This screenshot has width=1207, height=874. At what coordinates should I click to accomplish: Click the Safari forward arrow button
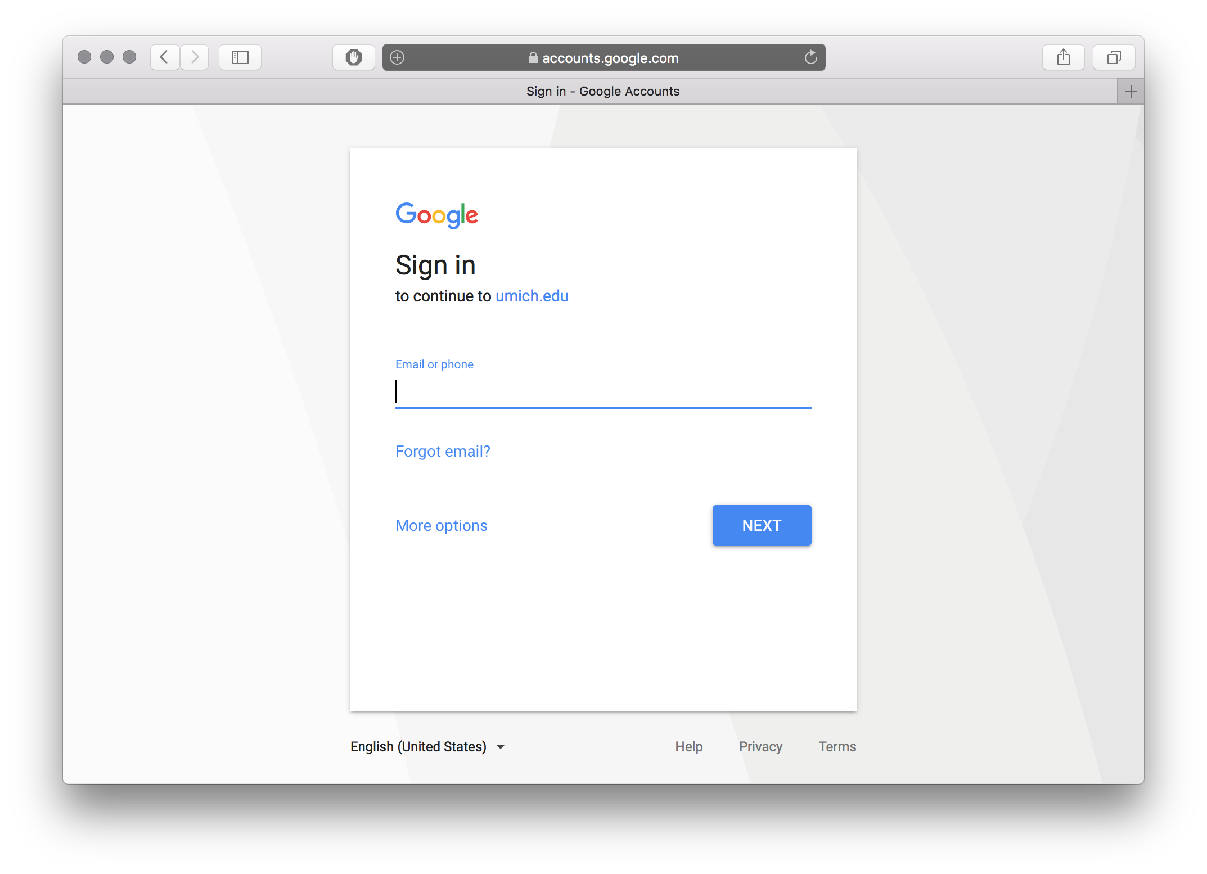click(x=195, y=57)
